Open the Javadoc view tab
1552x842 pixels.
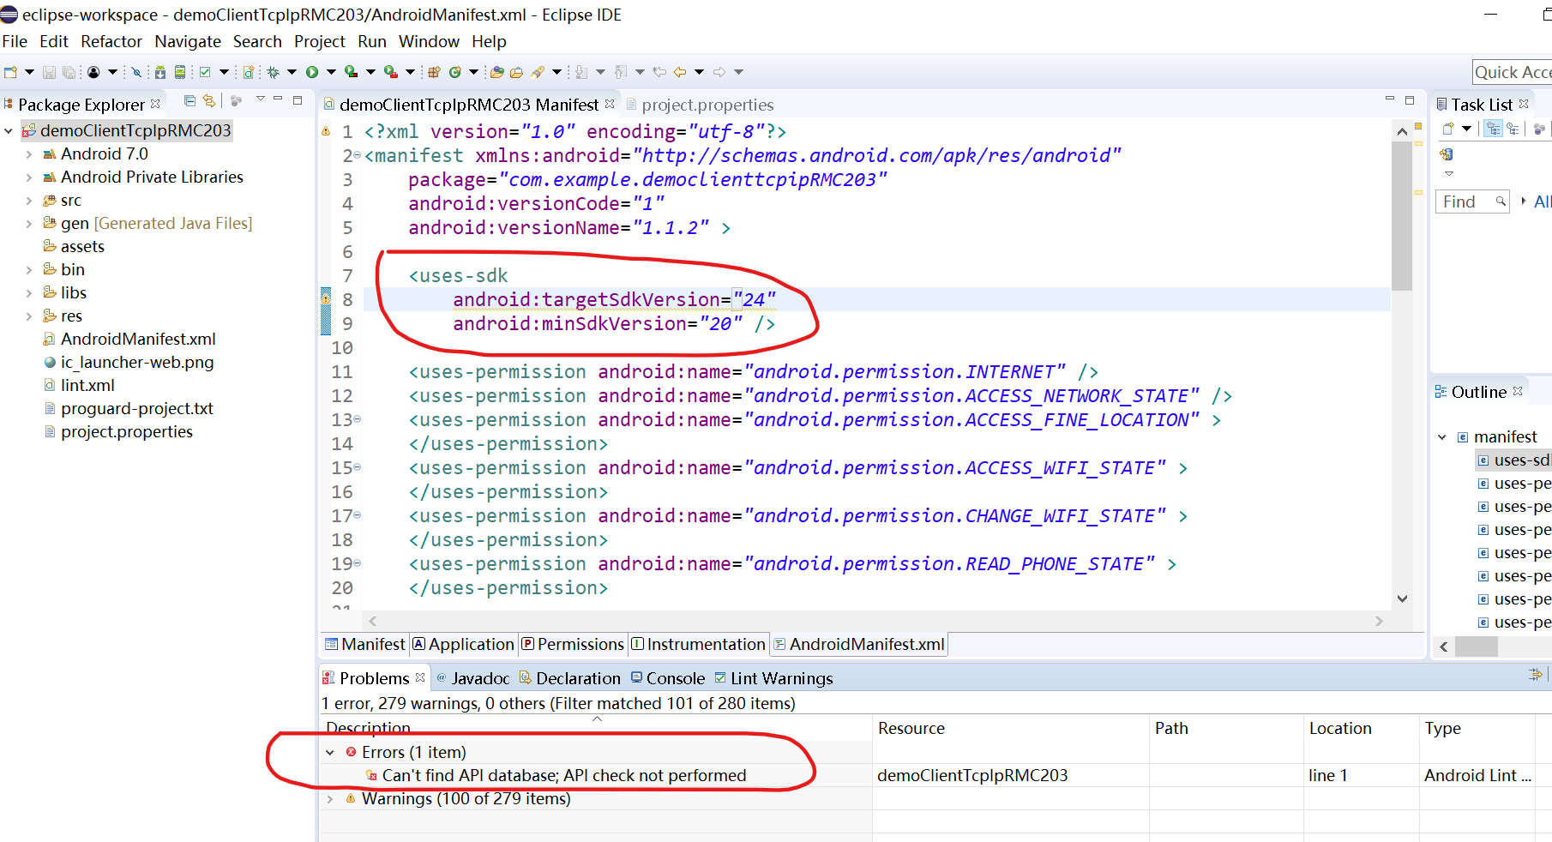[x=472, y=678]
